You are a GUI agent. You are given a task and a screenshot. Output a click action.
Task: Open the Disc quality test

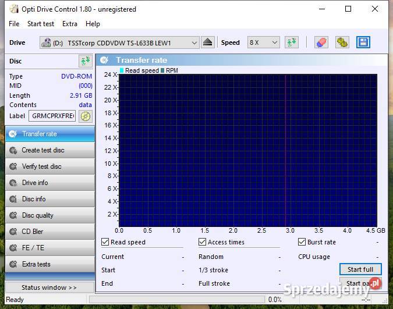(50, 215)
